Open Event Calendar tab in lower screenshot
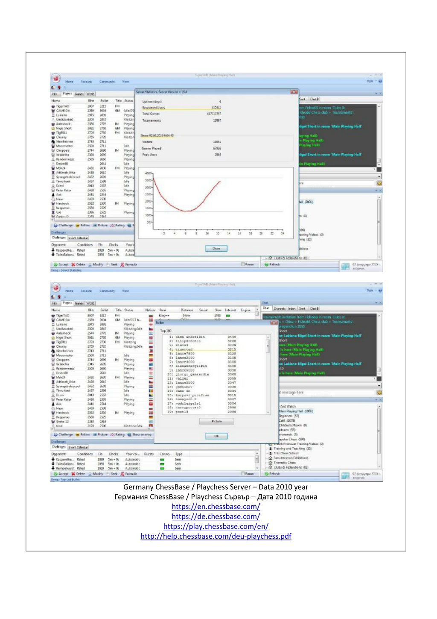The image size is (437, 619). [78, 447]
